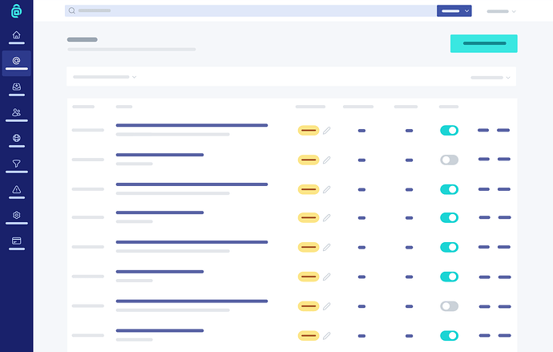
Task: Open the Home icon in the sidebar
Action: pos(16,35)
